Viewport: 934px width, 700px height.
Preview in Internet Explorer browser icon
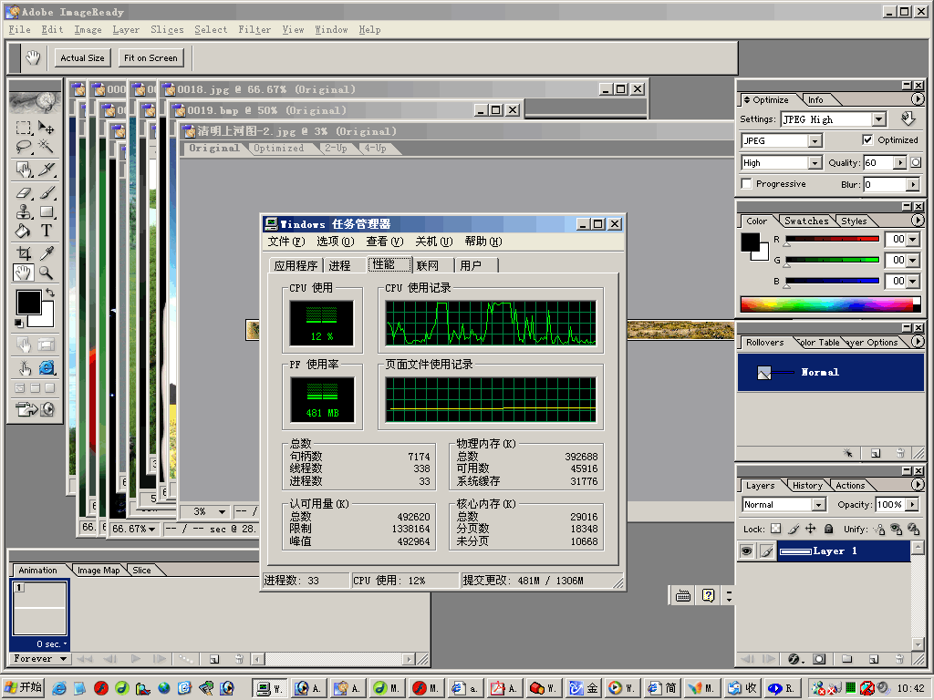(47, 368)
